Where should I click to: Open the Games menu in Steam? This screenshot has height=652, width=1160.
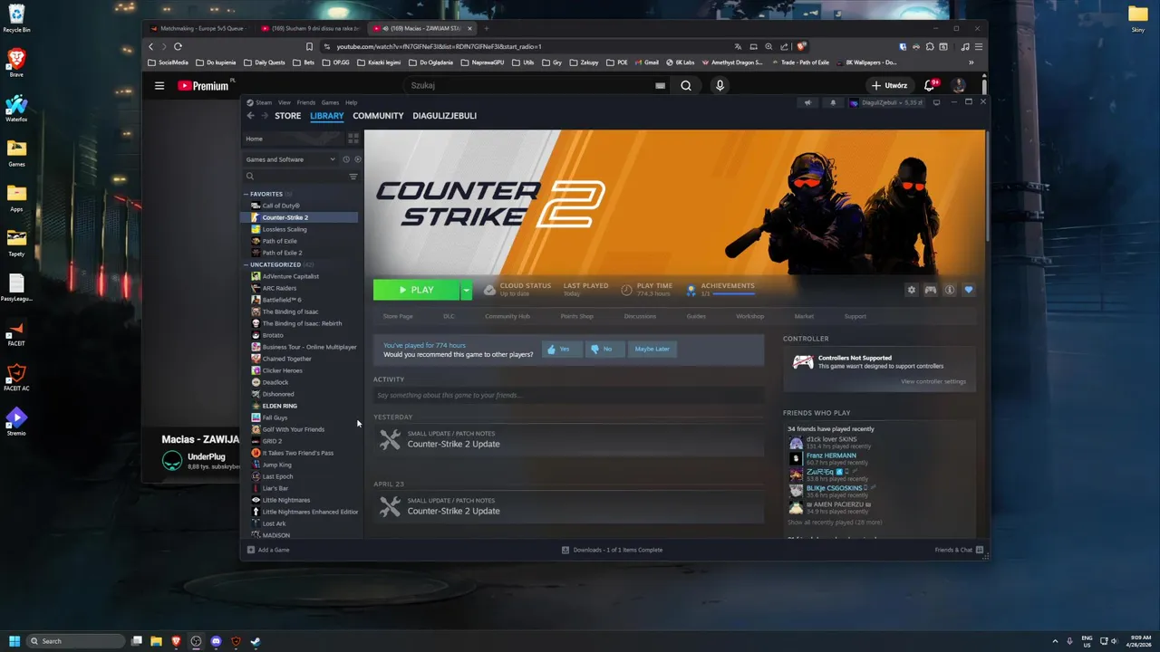[330, 102]
